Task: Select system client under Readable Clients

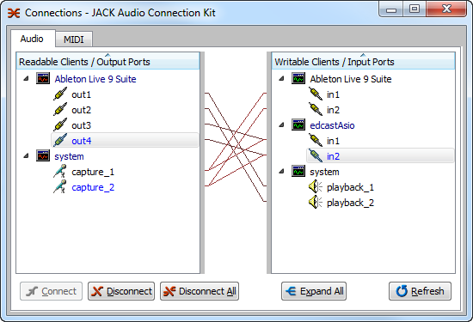Action: (69, 156)
